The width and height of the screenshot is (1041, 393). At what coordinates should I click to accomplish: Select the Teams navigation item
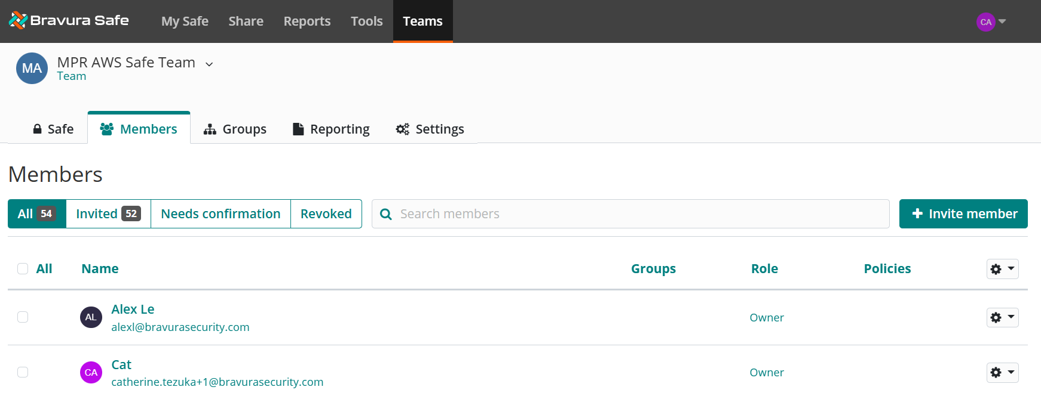[422, 21]
